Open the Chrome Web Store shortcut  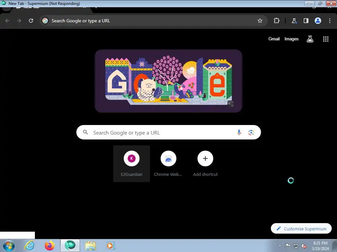[x=168, y=164]
